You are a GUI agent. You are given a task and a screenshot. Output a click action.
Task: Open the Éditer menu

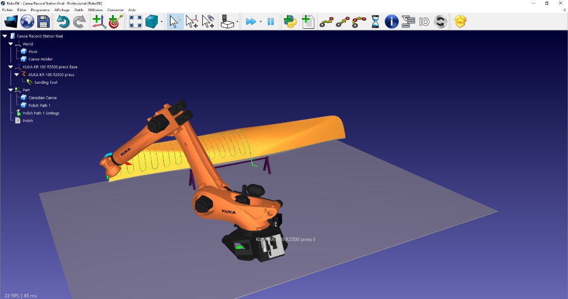22,10
